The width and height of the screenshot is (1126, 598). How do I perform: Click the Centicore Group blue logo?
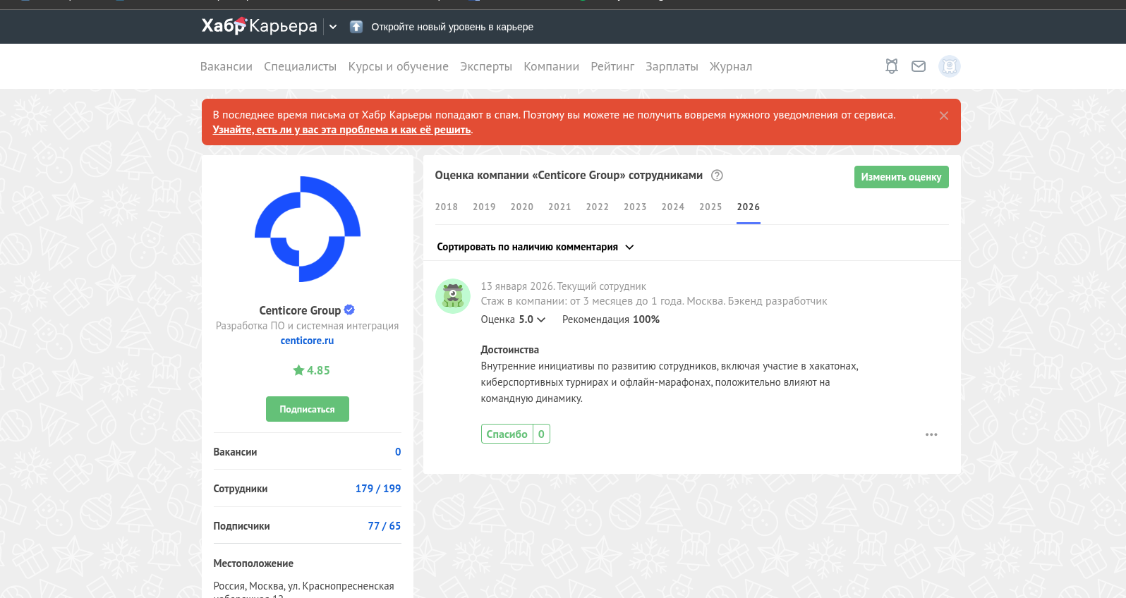pyautogui.click(x=308, y=229)
